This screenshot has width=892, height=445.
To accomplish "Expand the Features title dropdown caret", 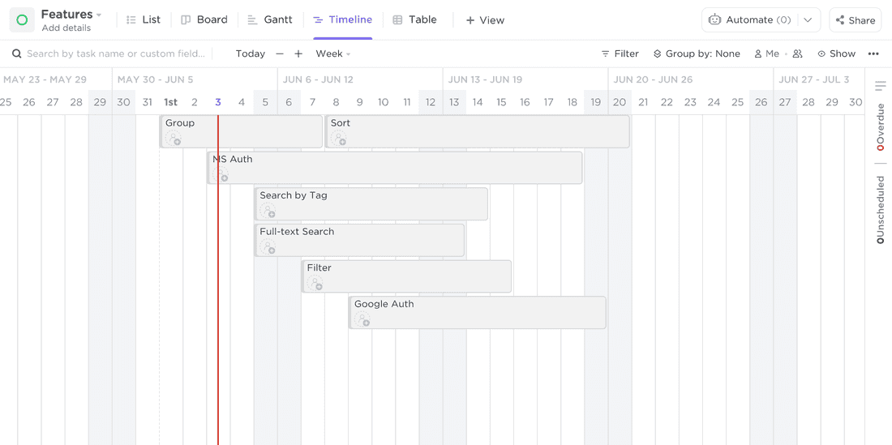I will [x=99, y=15].
